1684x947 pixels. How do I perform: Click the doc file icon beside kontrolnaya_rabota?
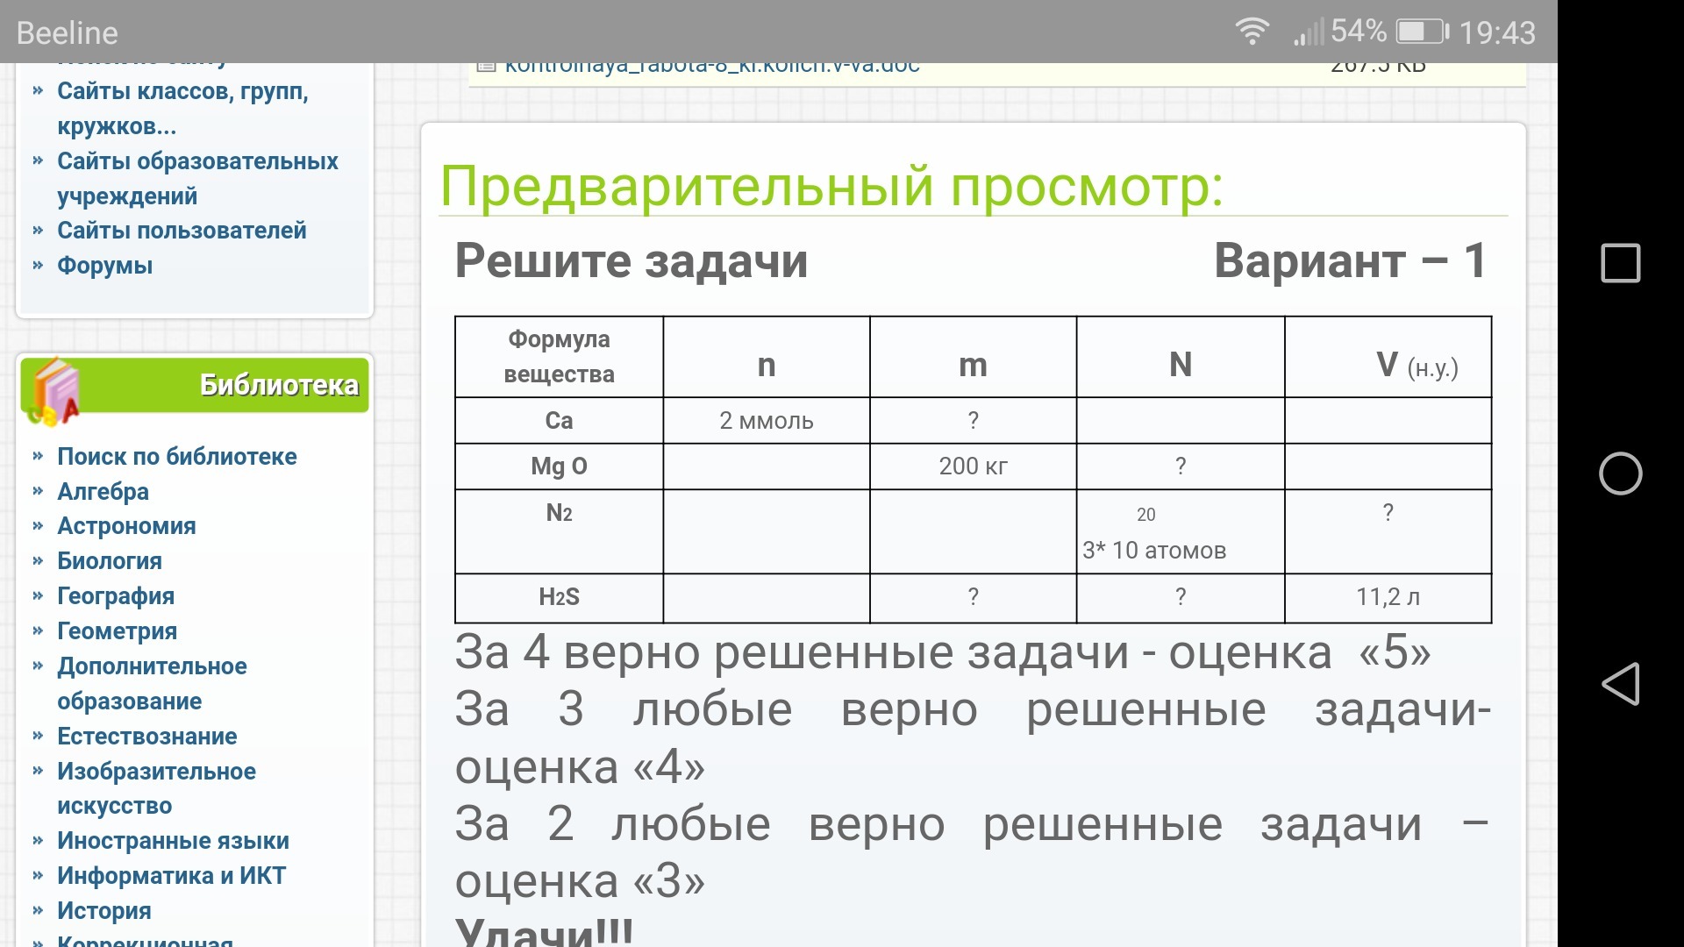(x=486, y=67)
